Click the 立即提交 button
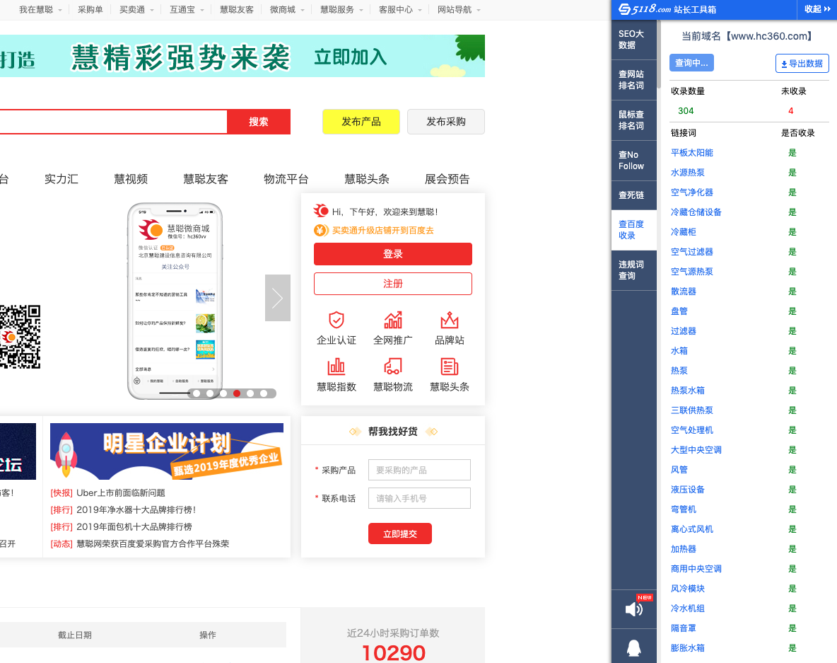The height and width of the screenshot is (663, 837). (400, 534)
